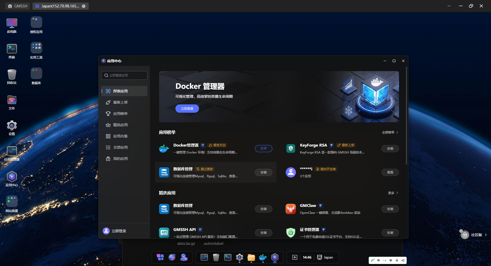Open the 网站搭建 desktop folder
The height and width of the screenshot is (266, 491).
pos(12,204)
